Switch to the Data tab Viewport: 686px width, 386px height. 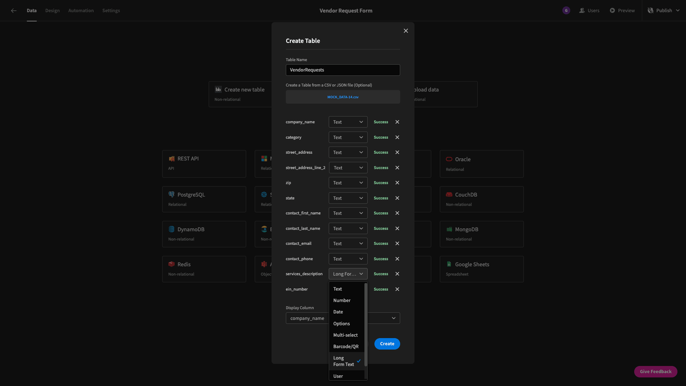pyautogui.click(x=31, y=11)
